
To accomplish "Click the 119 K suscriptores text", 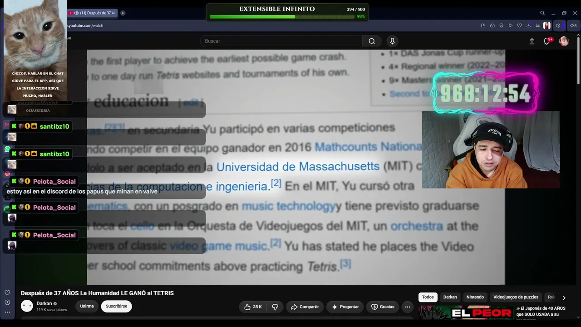I will 52,310.
